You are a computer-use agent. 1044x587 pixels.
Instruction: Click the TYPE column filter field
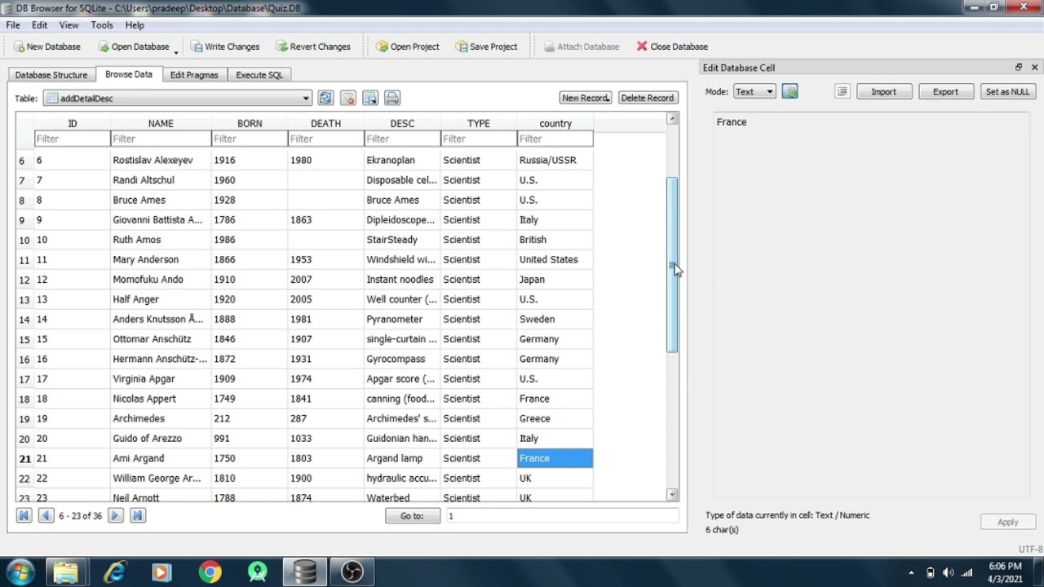click(x=479, y=139)
